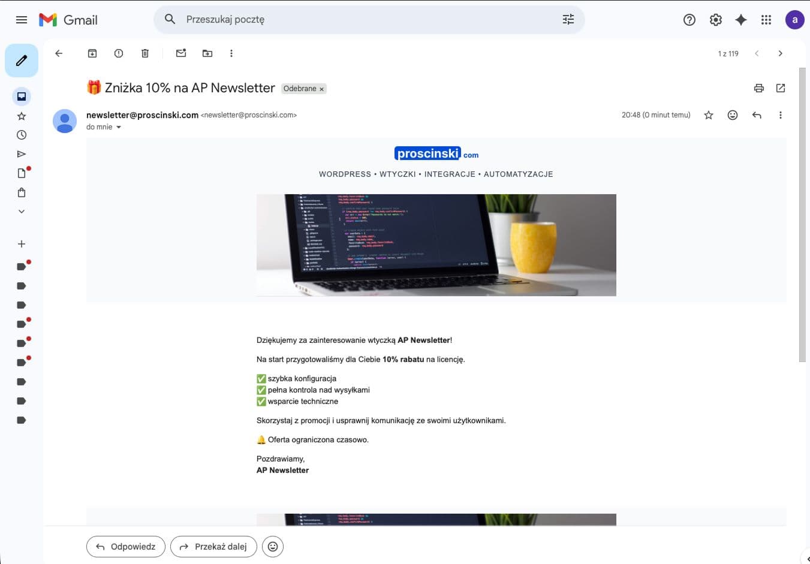Mark the message as unread
The width and height of the screenshot is (810, 564).
180,53
